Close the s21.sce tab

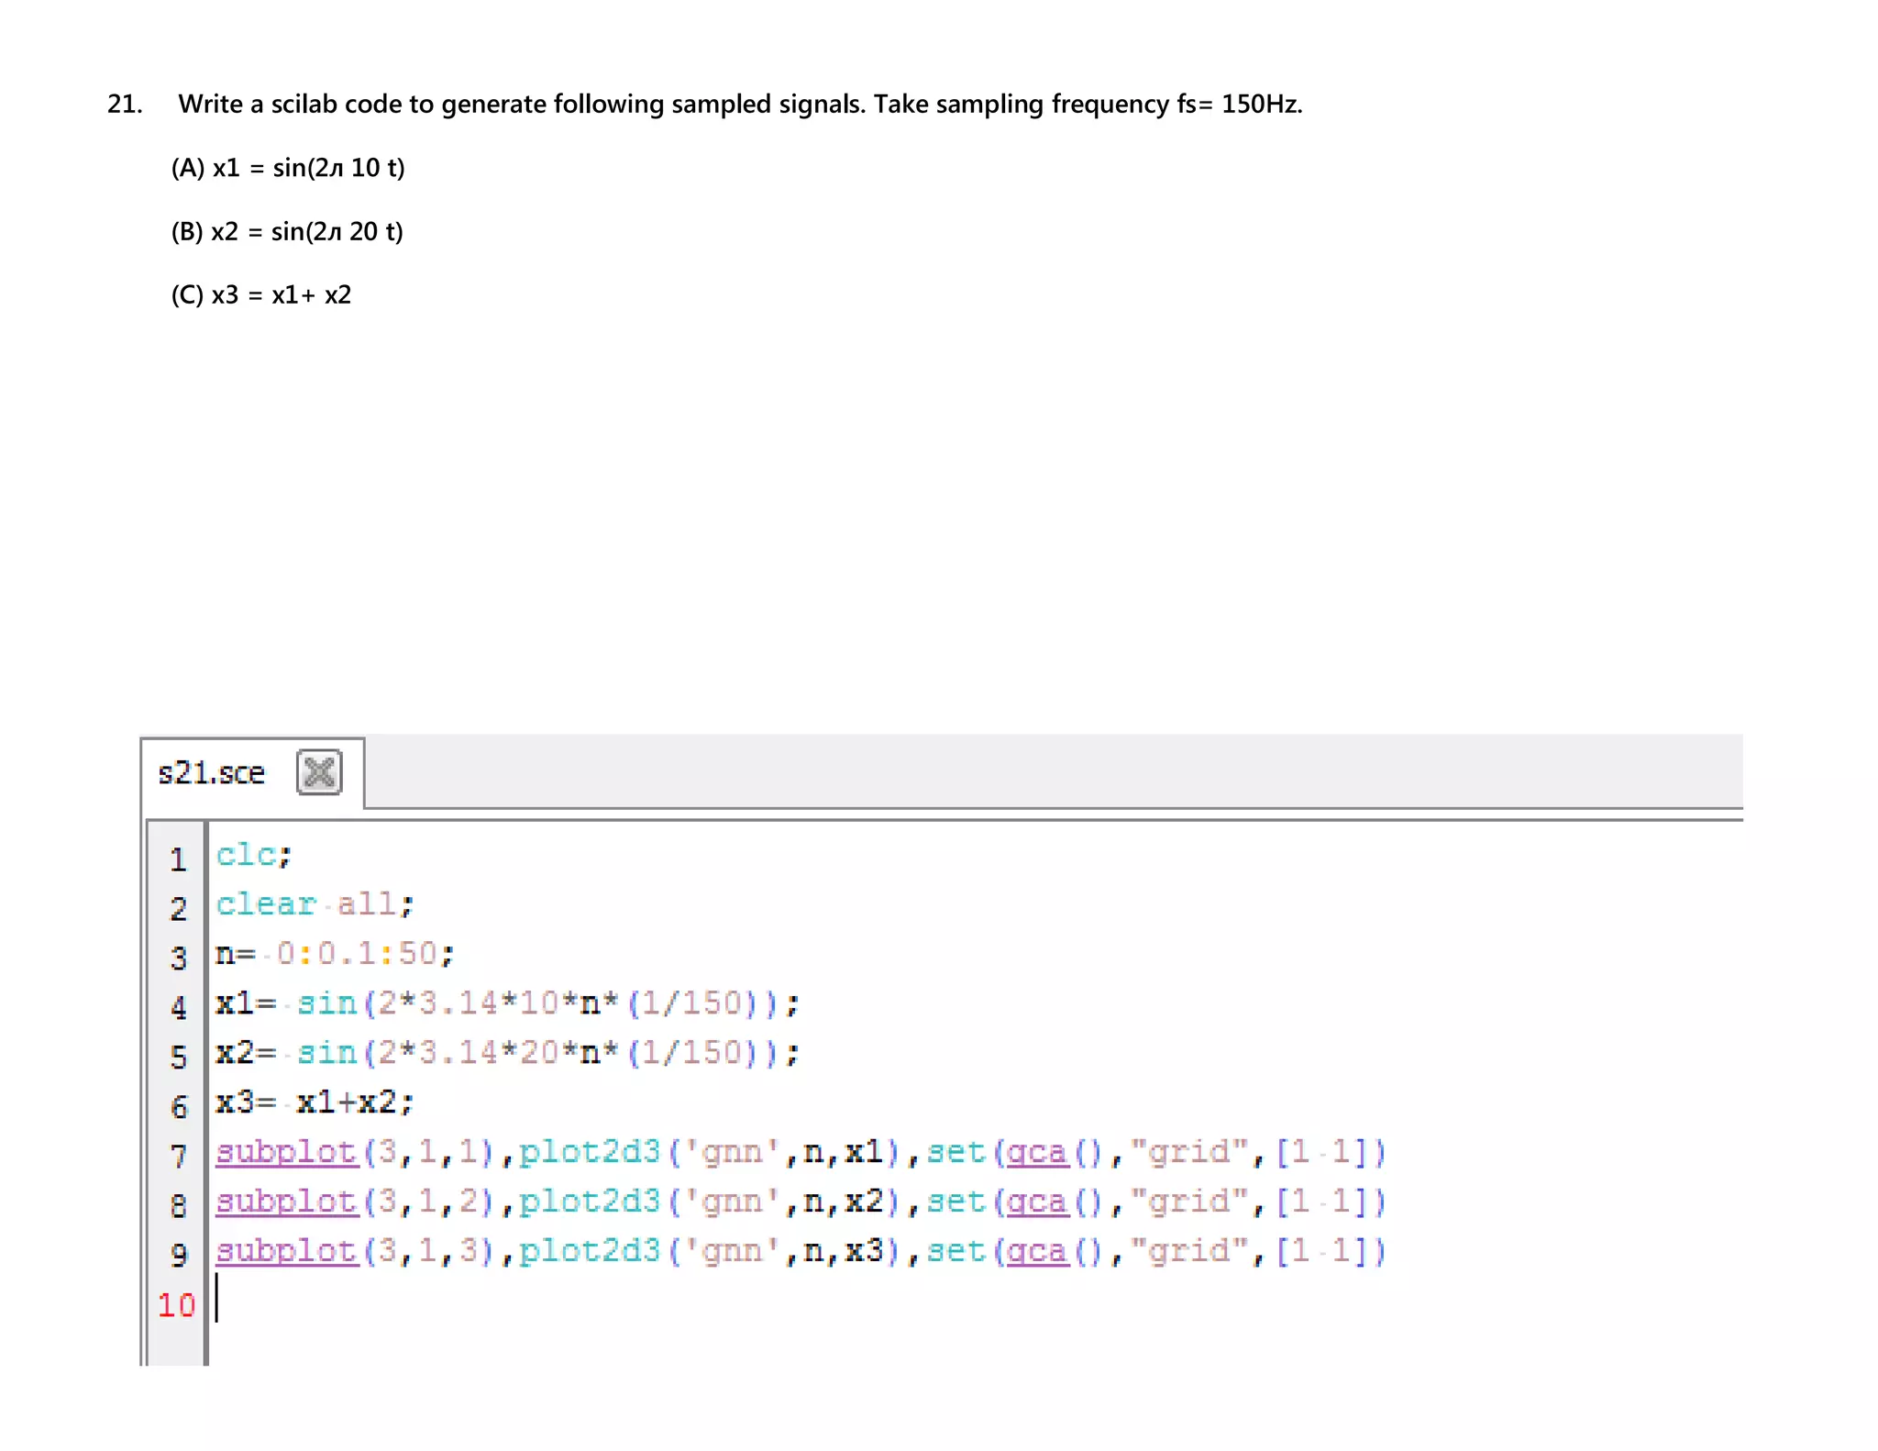pos(319,772)
